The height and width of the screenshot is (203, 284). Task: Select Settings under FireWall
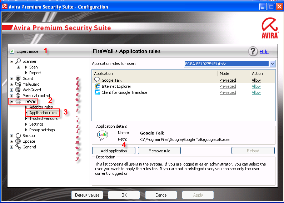(36, 124)
